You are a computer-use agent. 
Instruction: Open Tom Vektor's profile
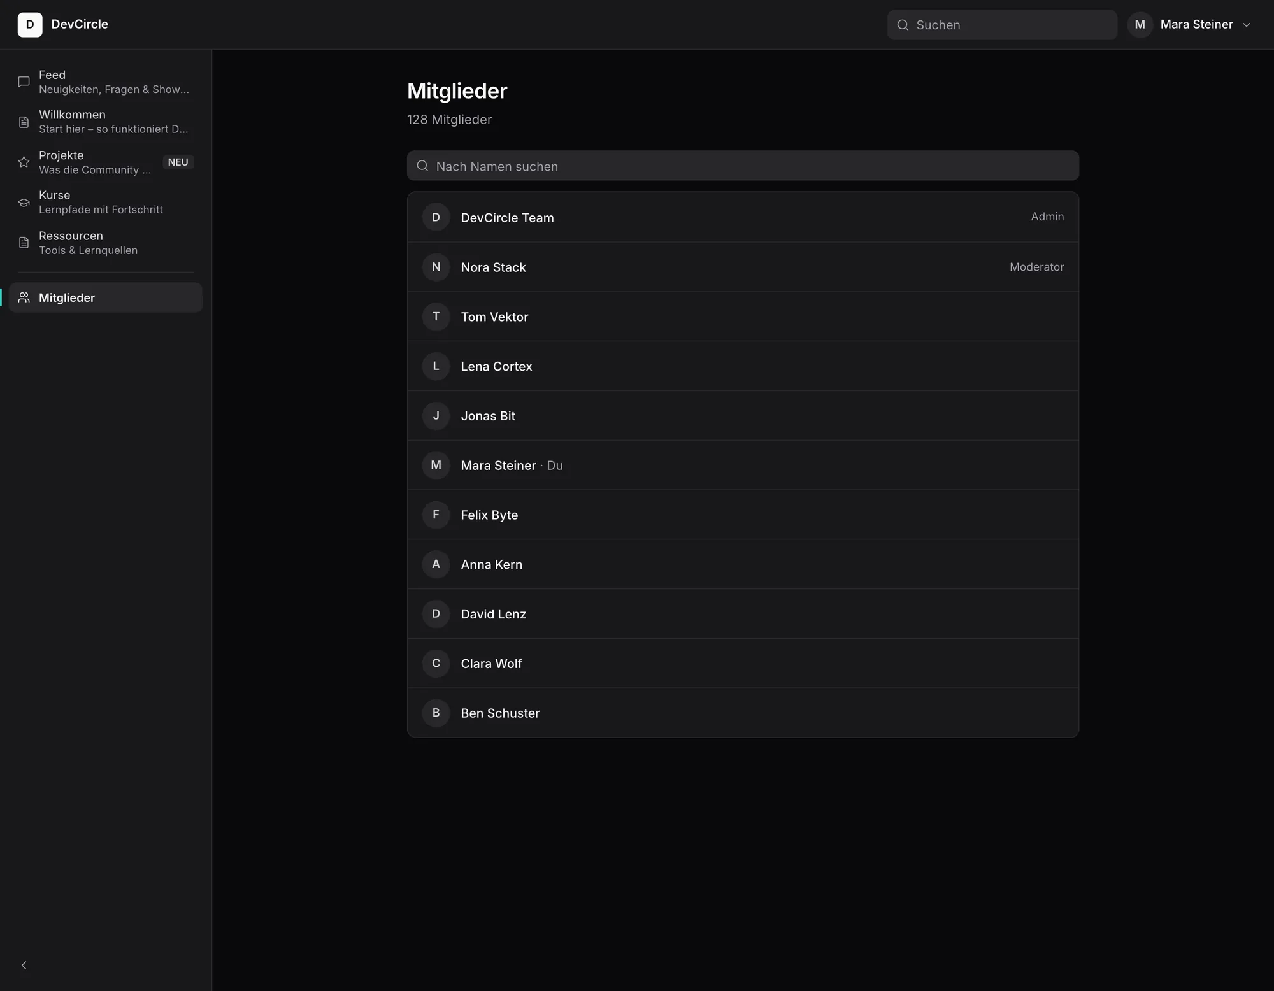point(743,317)
